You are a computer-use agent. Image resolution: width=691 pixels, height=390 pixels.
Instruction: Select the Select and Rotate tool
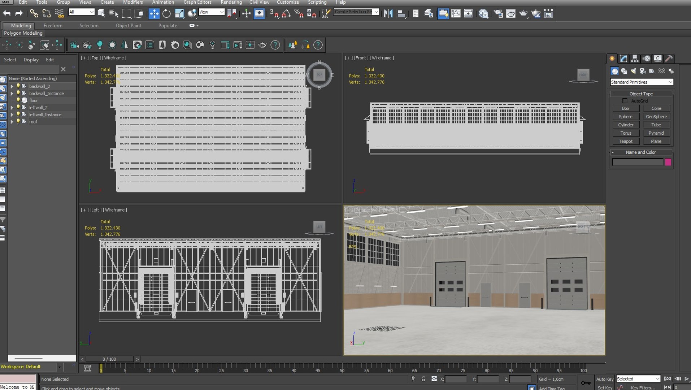click(166, 13)
